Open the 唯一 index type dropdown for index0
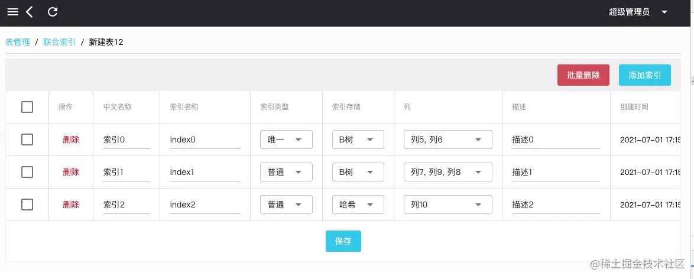The width and height of the screenshot is (694, 279). (286, 139)
